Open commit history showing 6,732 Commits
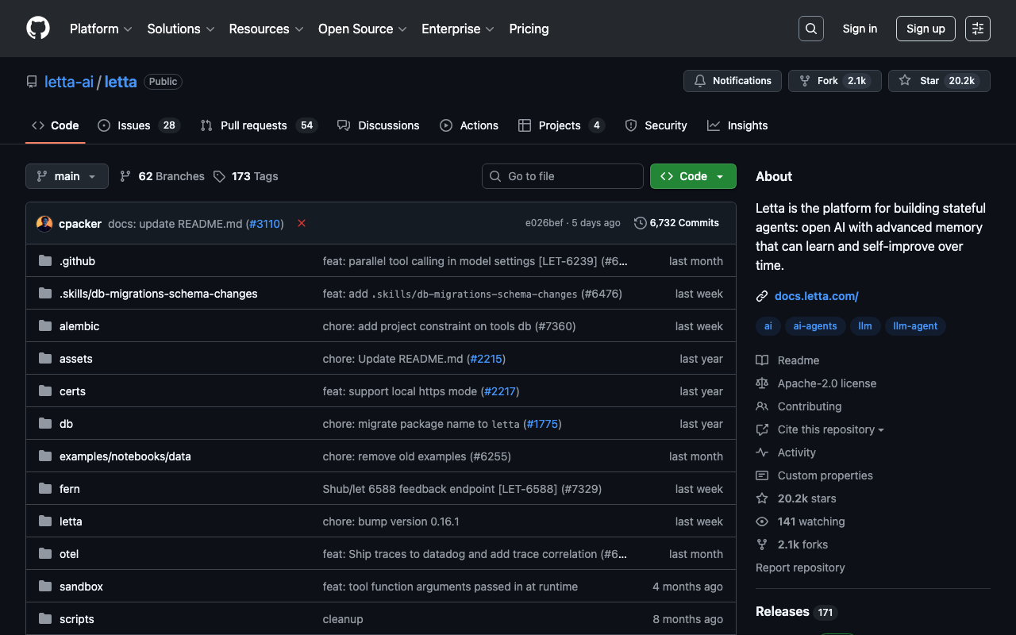This screenshot has width=1016, height=635. tap(676, 223)
